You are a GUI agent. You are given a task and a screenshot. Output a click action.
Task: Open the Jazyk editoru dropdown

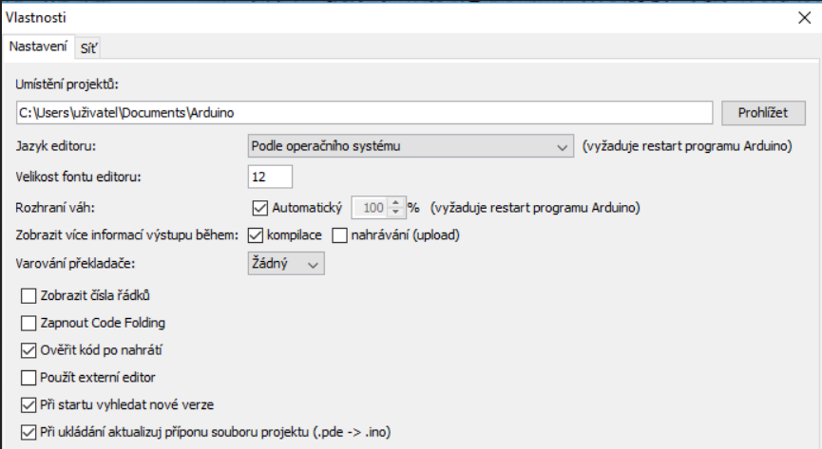coord(409,146)
